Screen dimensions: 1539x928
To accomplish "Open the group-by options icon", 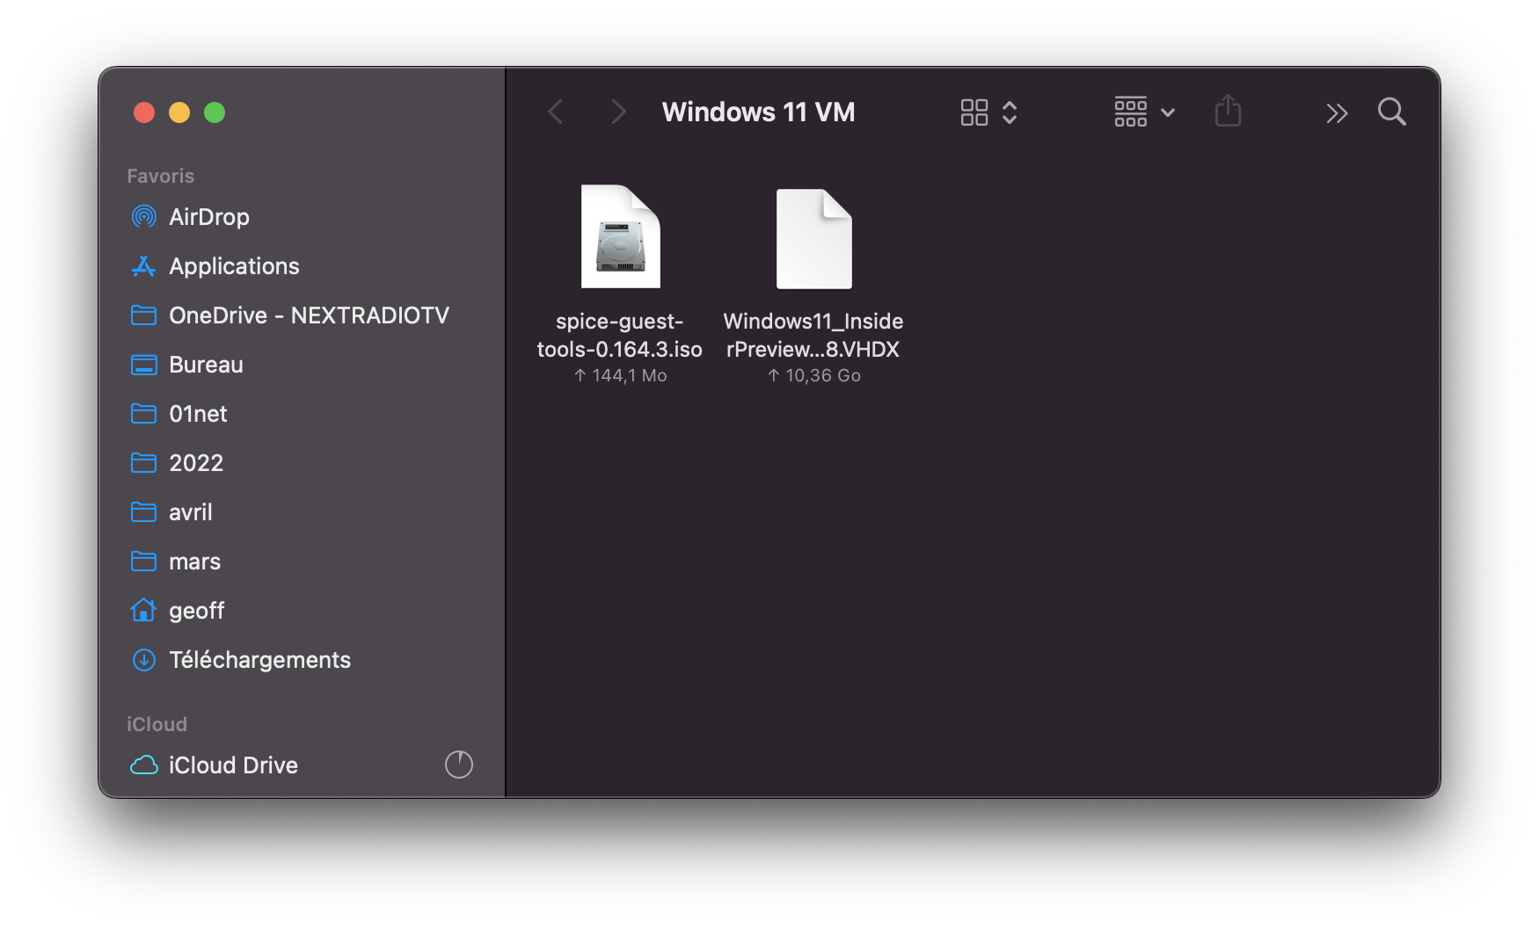I will [x=1131, y=112].
